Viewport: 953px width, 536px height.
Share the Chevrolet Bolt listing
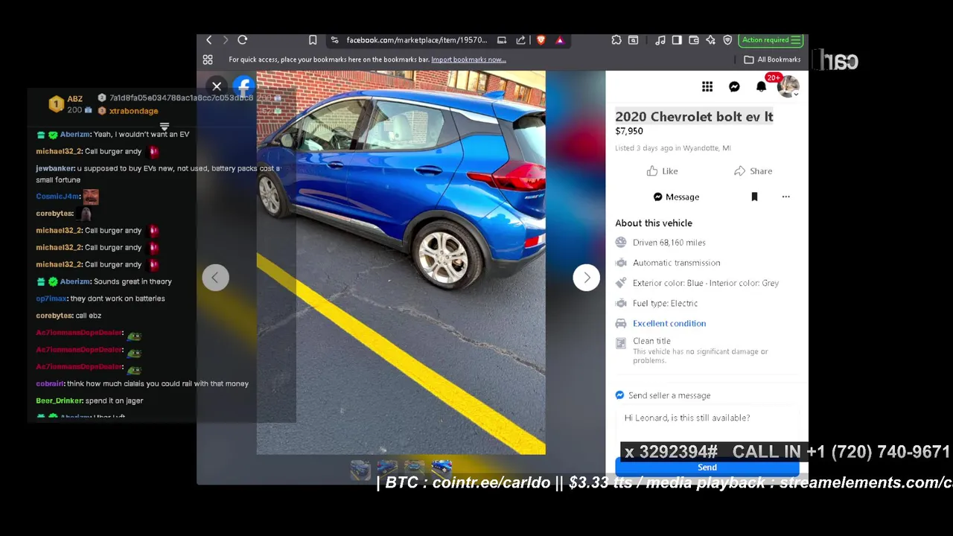tap(753, 171)
